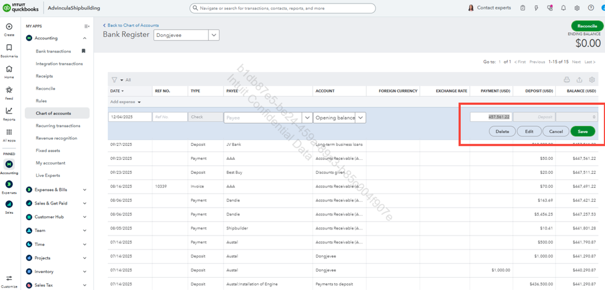This screenshot has width=605, height=290.
Task: Open the Payee dropdown arrow
Action: [308, 117]
